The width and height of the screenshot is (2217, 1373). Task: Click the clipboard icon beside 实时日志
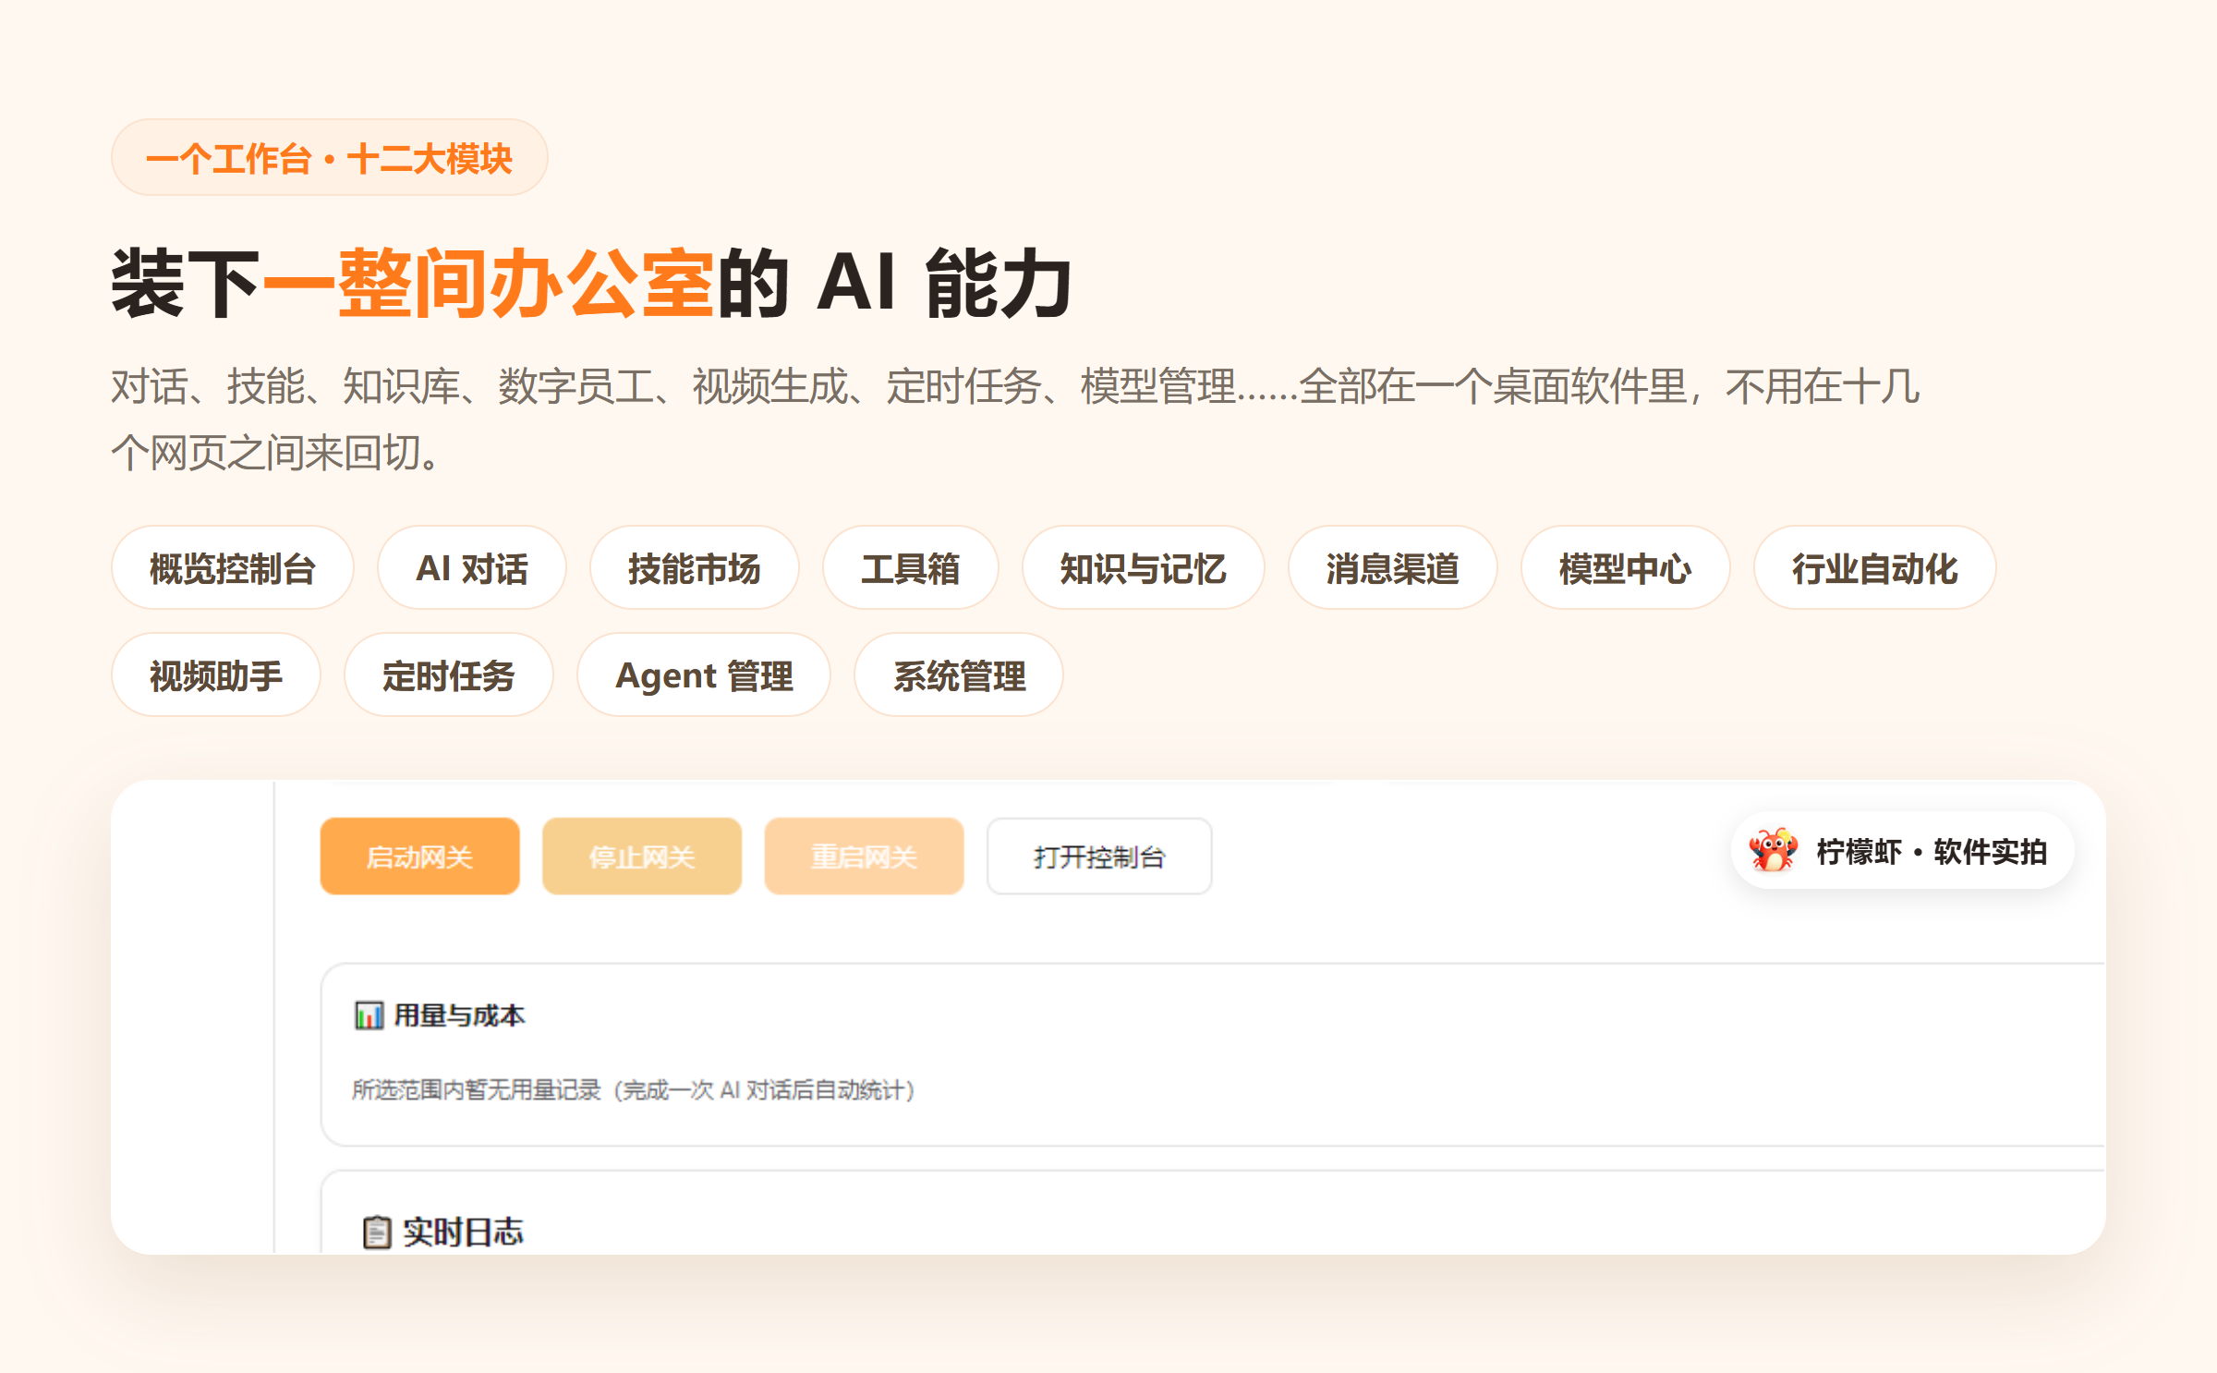(x=376, y=1232)
